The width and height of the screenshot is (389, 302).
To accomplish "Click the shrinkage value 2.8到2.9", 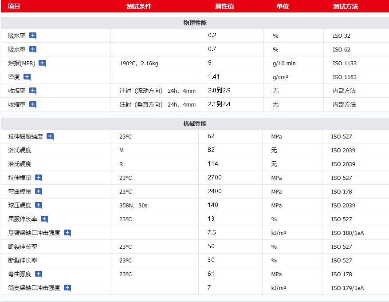I will point(219,91).
